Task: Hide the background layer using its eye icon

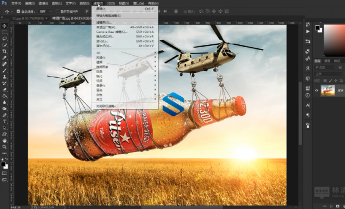Action: (317, 90)
